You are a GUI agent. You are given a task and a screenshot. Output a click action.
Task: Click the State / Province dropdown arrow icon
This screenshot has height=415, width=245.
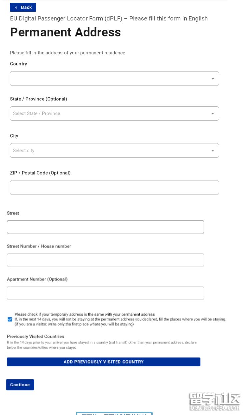213,114
